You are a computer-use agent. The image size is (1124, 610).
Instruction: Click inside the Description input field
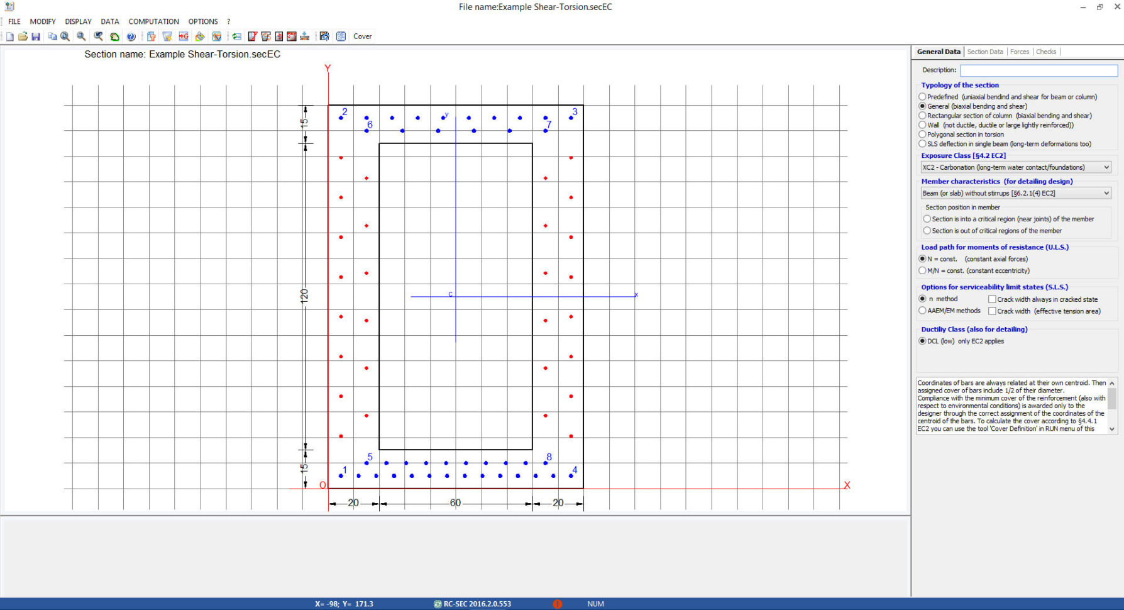1037,70
